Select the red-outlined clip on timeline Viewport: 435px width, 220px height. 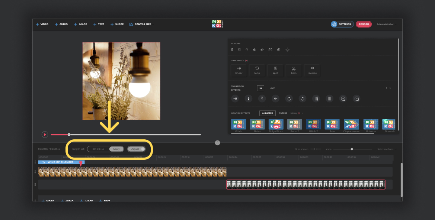coord(306,185)
